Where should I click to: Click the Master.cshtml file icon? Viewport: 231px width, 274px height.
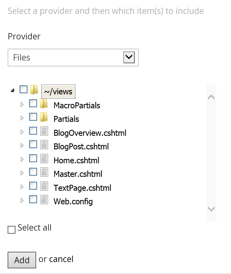44,172
